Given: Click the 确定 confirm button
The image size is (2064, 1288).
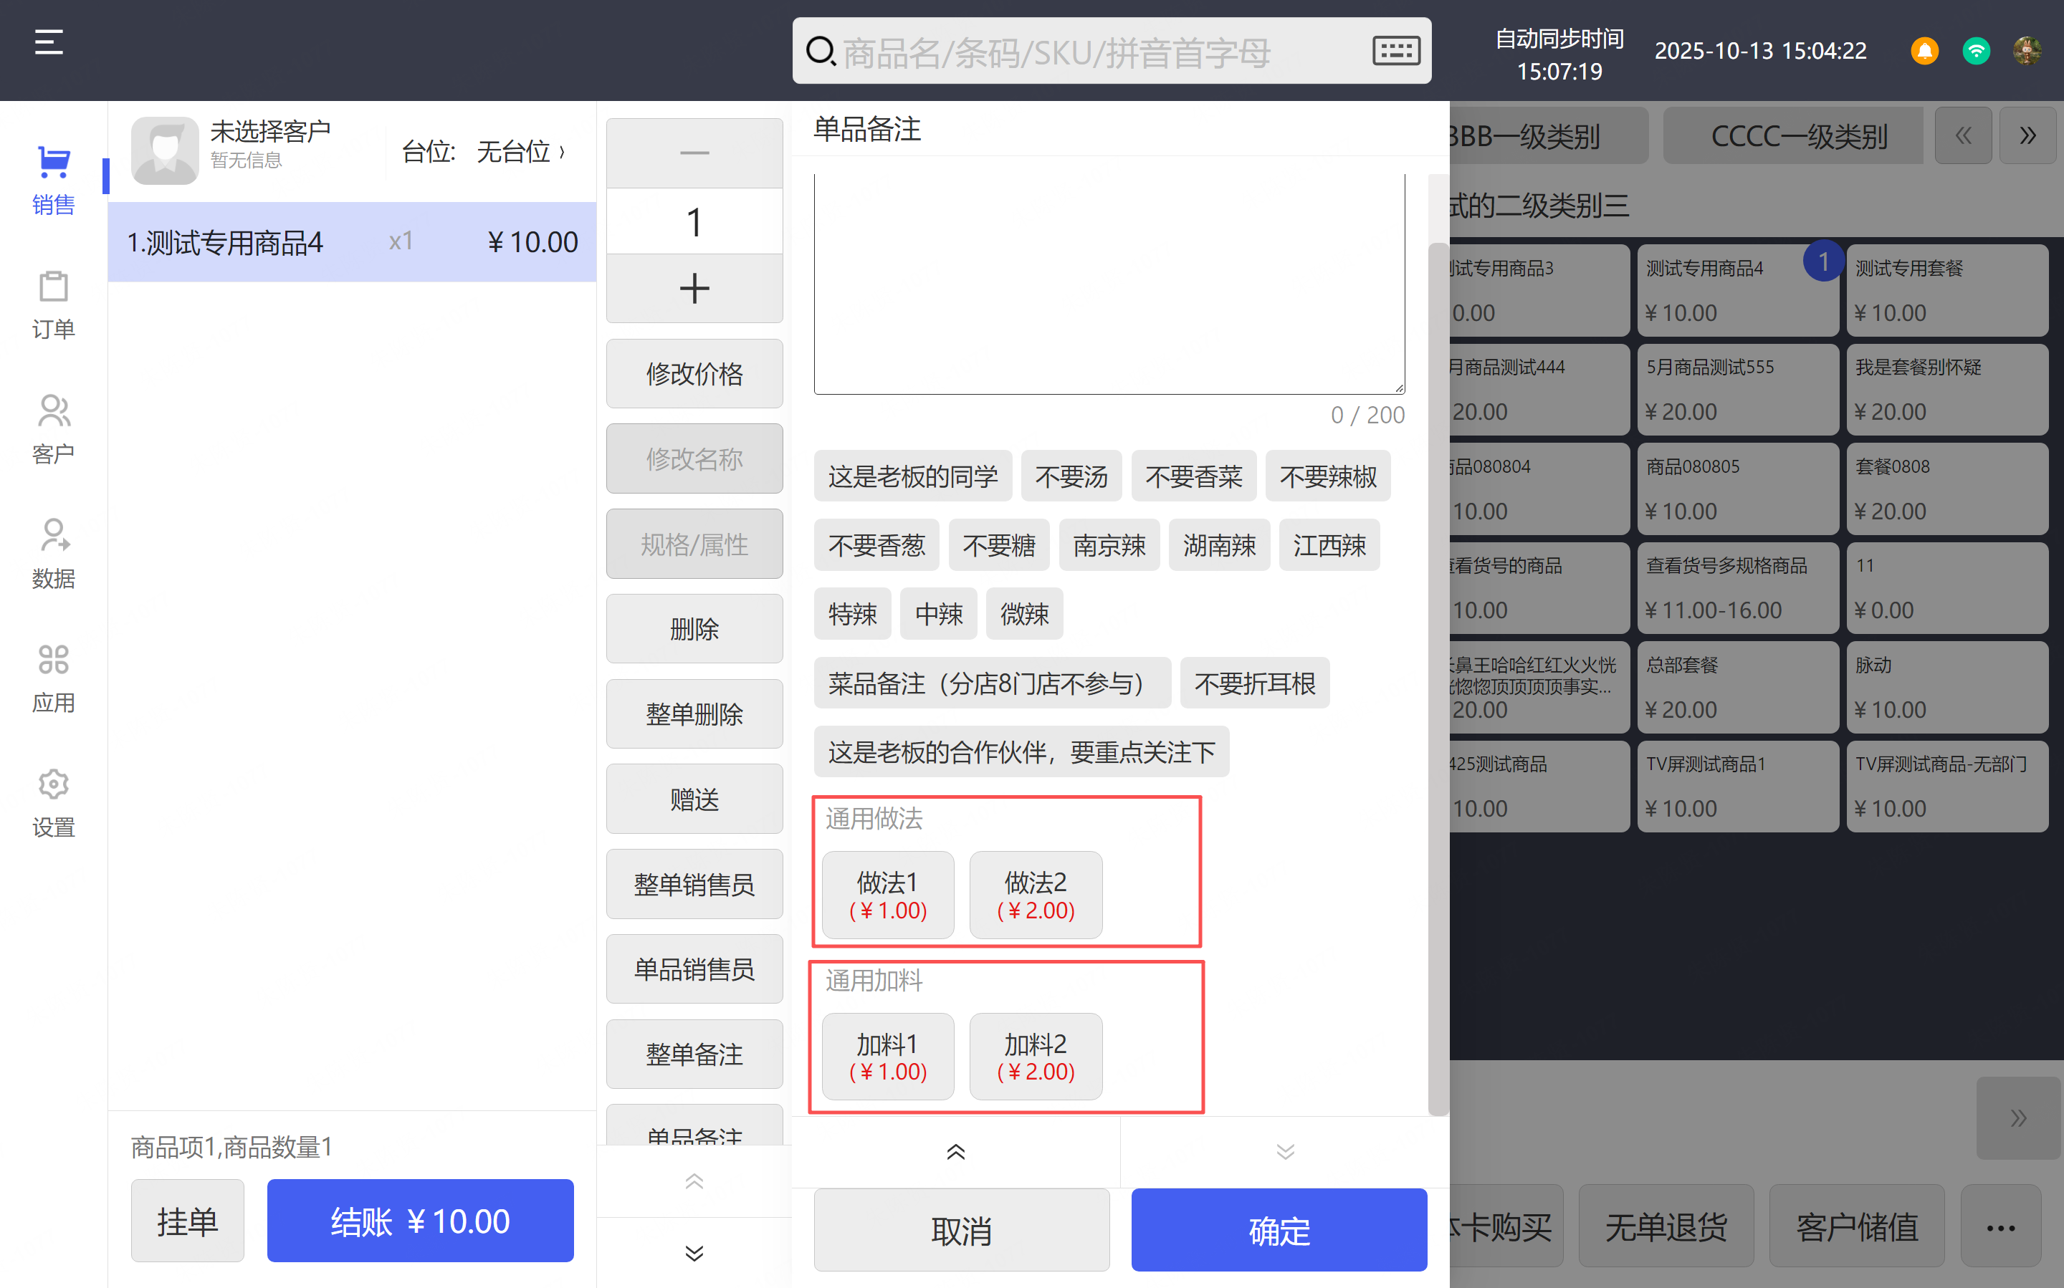Looking at the screenshot, I should point(1279,1230).
